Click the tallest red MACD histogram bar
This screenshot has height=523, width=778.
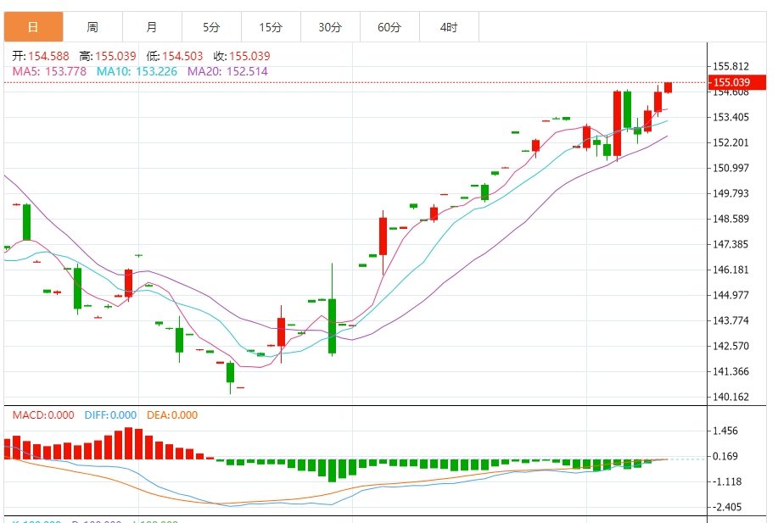128,443
